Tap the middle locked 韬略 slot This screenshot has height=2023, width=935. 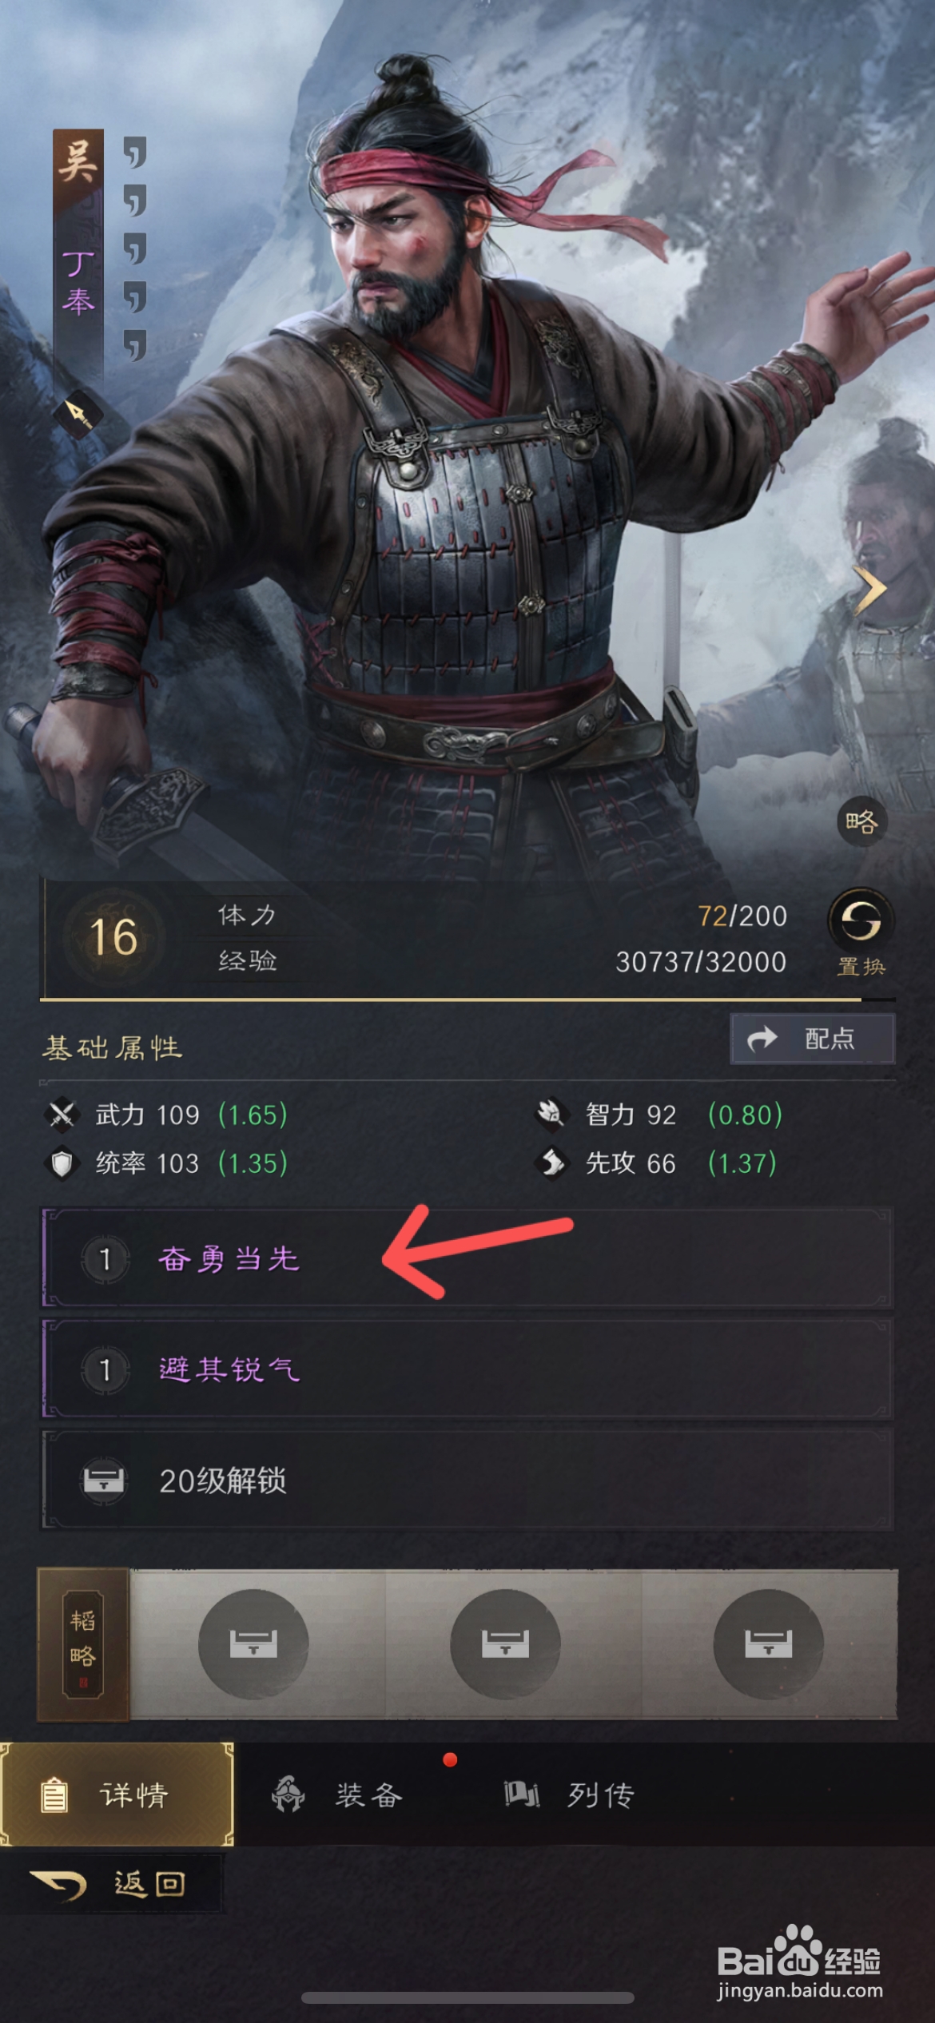click(505, 1644)
